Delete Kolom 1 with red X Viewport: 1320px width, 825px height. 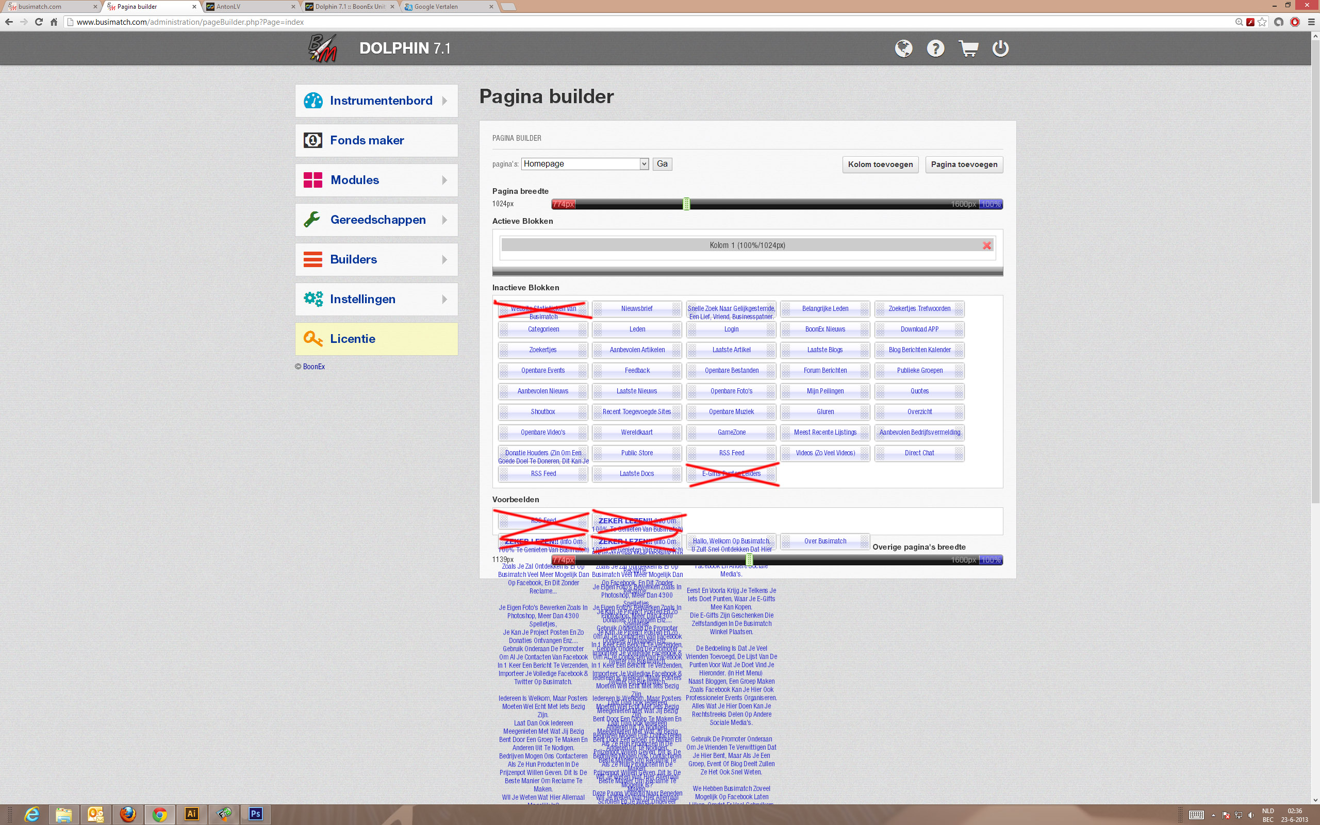click(x=987, y=245)
